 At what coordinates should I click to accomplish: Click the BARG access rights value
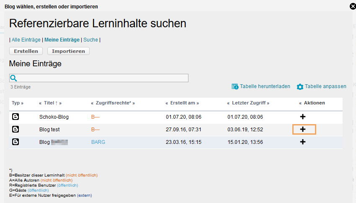98,142
